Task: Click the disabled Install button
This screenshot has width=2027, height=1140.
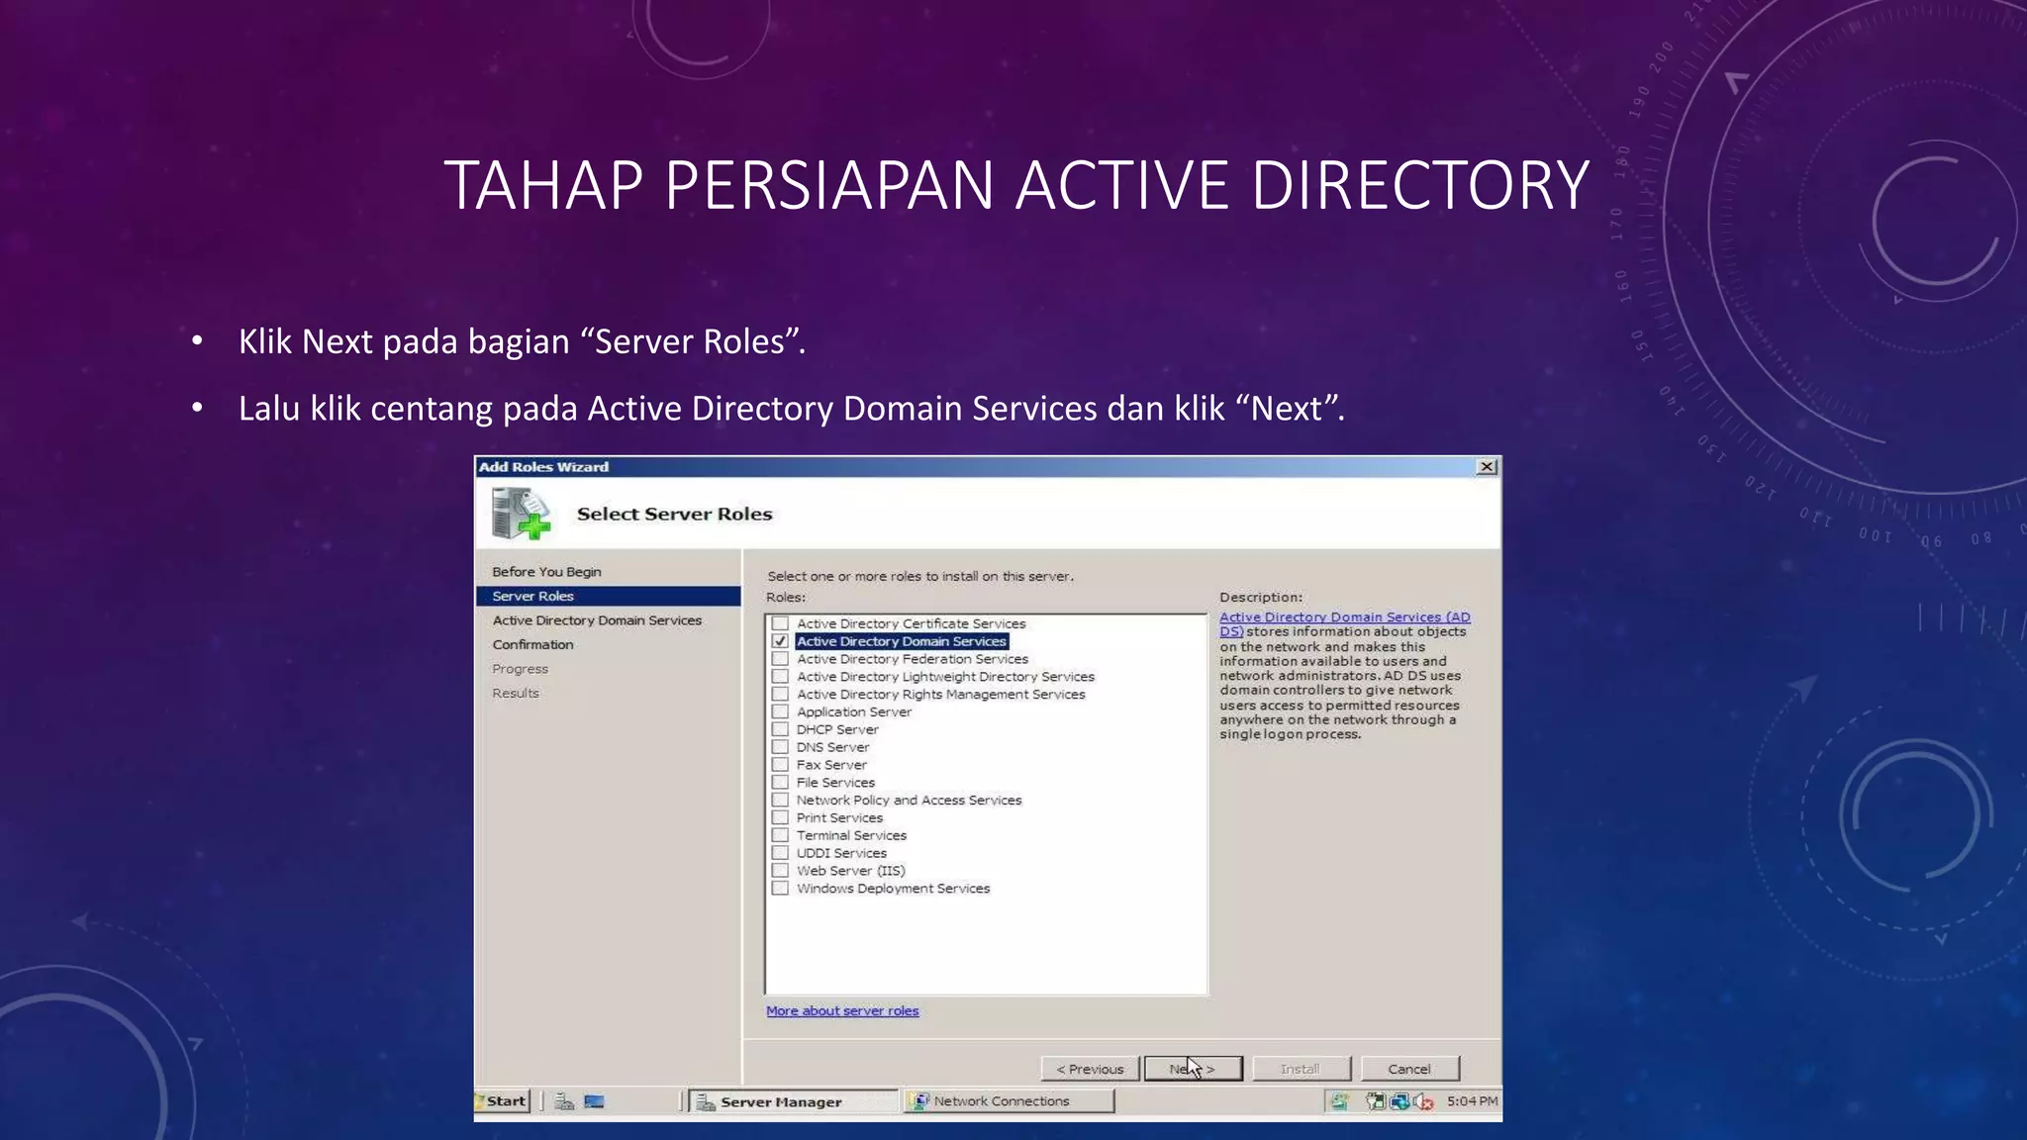Action: [1301, 1069]
